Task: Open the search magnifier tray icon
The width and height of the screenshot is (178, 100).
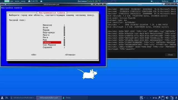Action: tap(141, 98)
